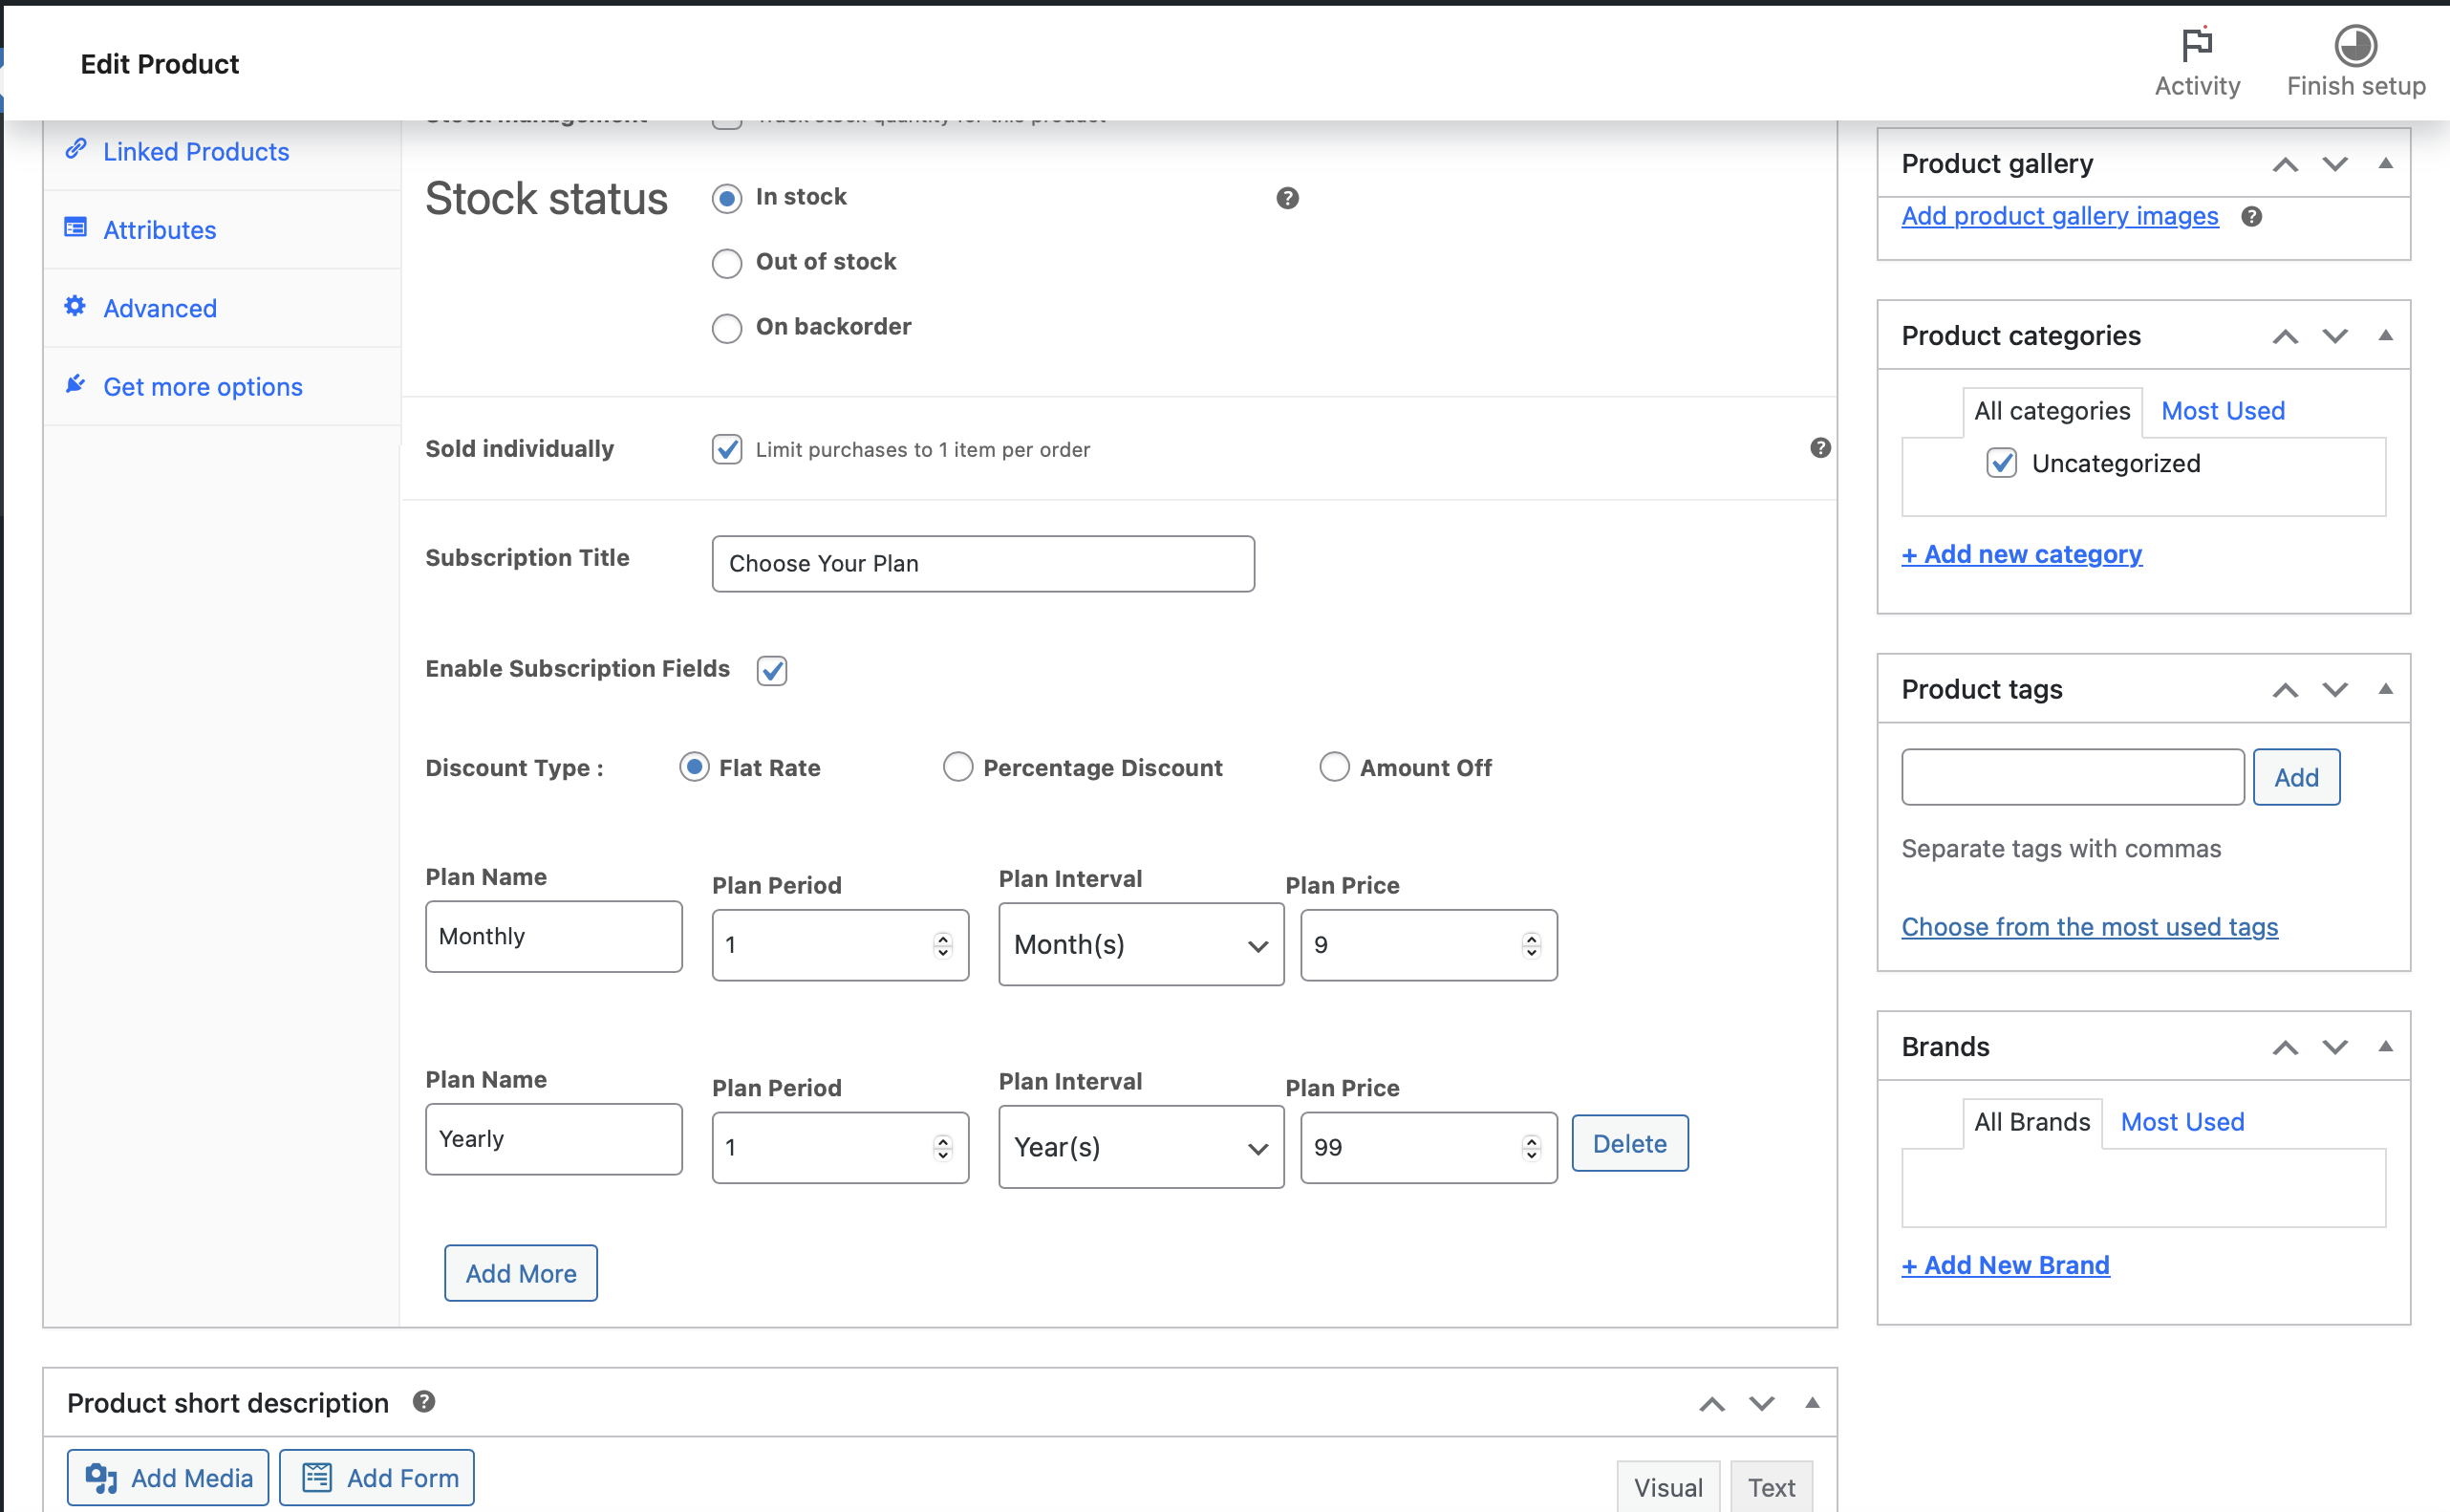Move Product short description panel down

click(1761, 1404)
